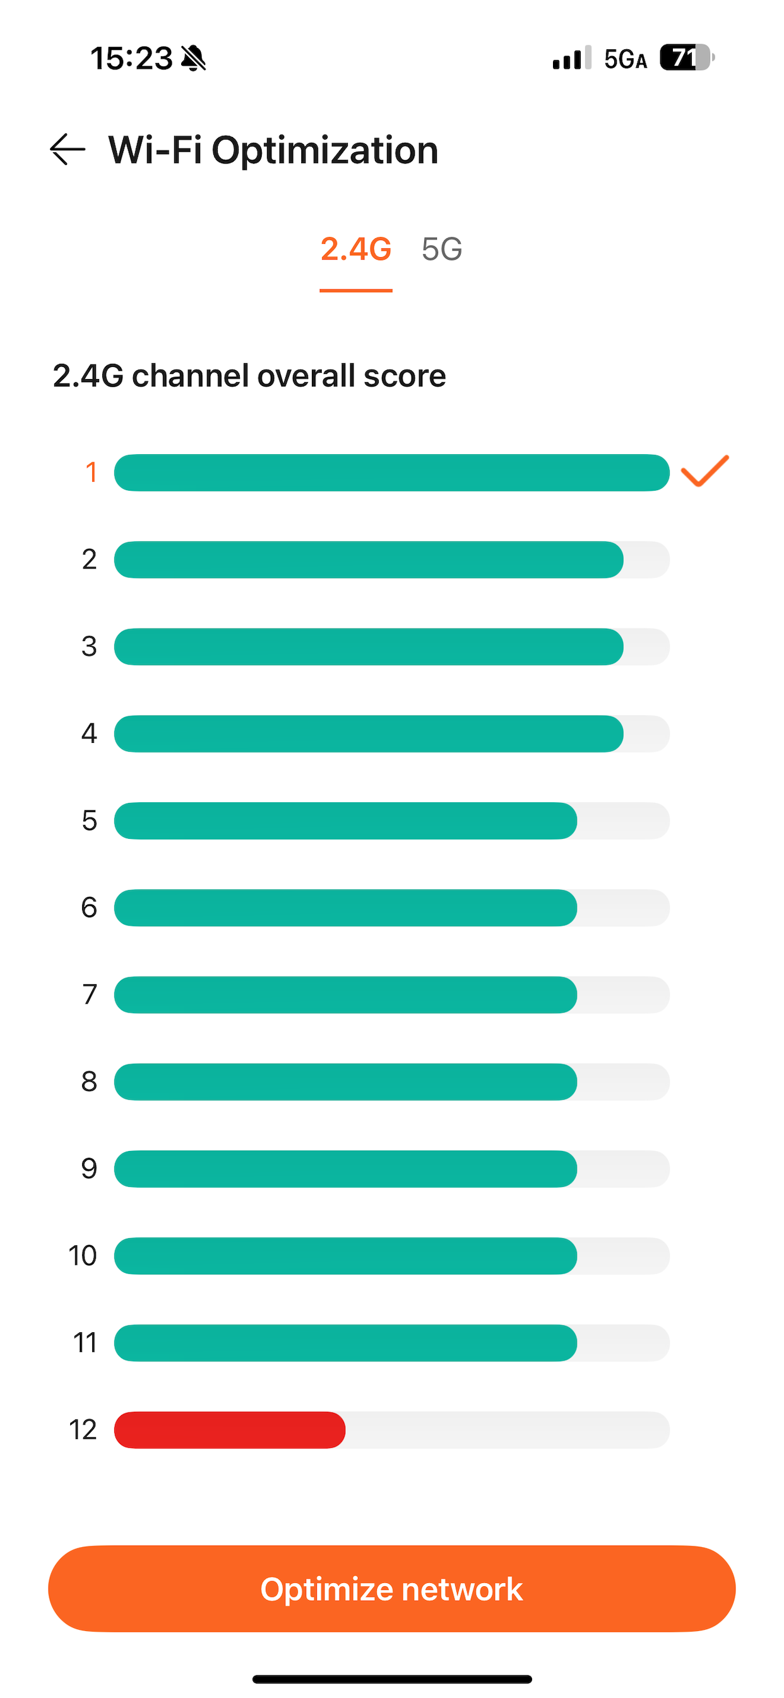Screen dimensions: 784x1698
Task: Switch to the 5G tab
Action: pos(442,249)
